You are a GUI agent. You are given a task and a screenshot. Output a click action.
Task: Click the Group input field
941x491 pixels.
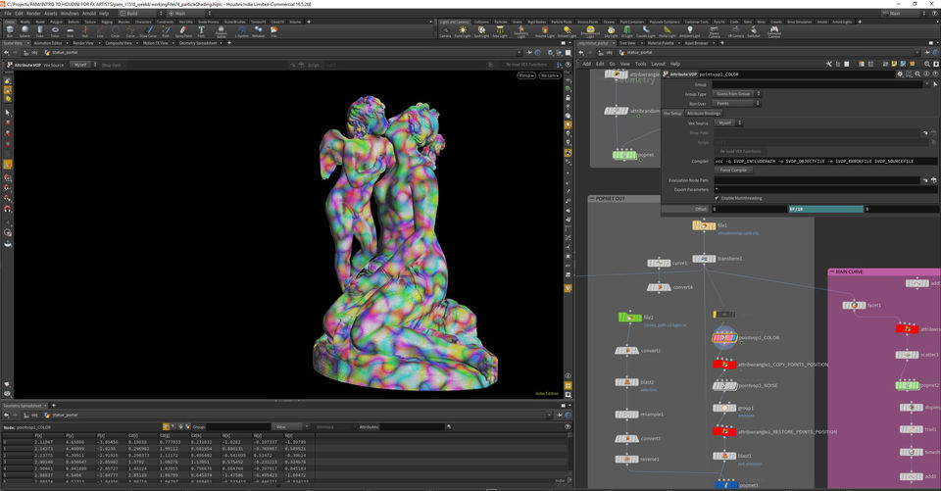pyautogui.click(x=819, y=84)
